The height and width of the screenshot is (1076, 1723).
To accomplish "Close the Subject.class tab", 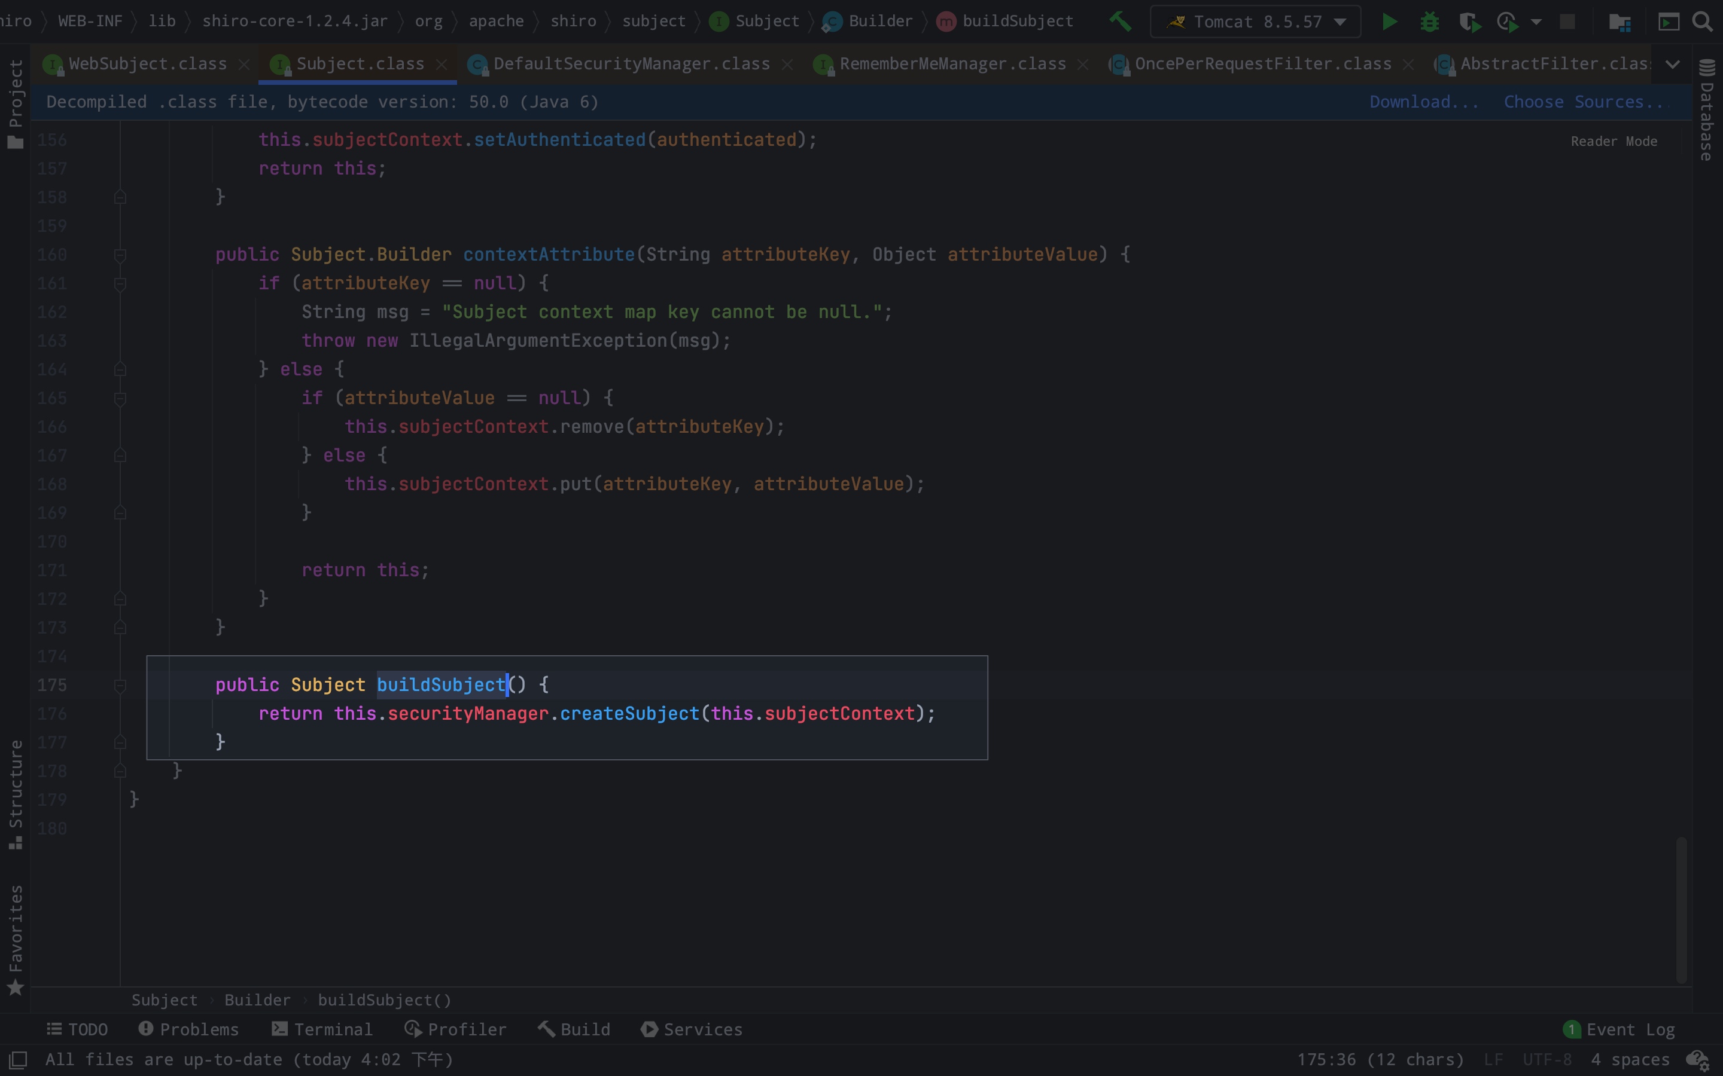I will coord(442,64).
